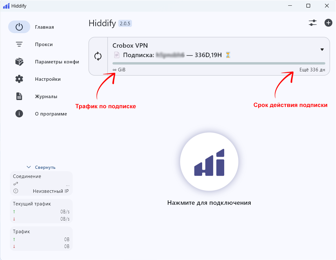
Task: Click the О программе info icon
Action: pyautogui.click(x=19, y=114)
